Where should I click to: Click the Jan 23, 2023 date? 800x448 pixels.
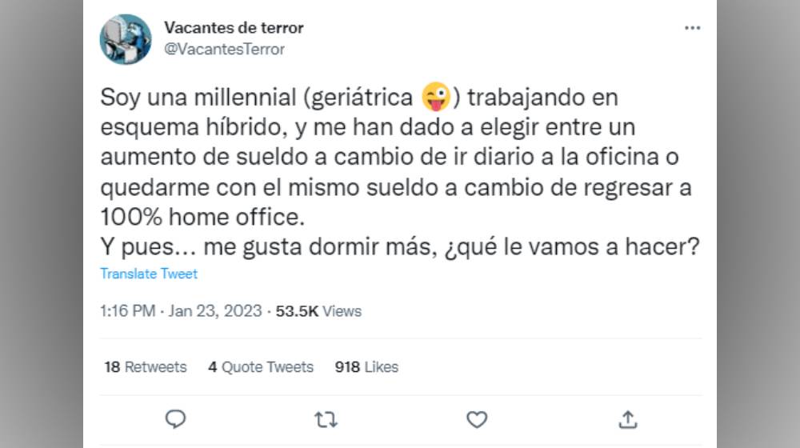point(215,311)
